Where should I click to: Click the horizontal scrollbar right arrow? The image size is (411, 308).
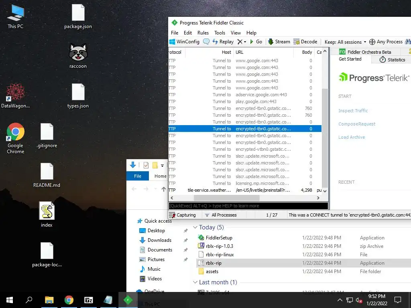pyautogui.click(x=318, y=198)
